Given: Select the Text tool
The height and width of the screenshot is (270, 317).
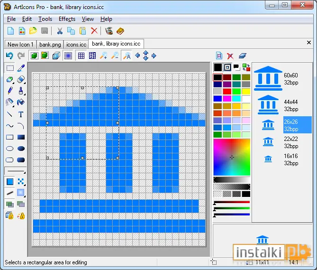Looking at the screenshot, I should point(21,114).
